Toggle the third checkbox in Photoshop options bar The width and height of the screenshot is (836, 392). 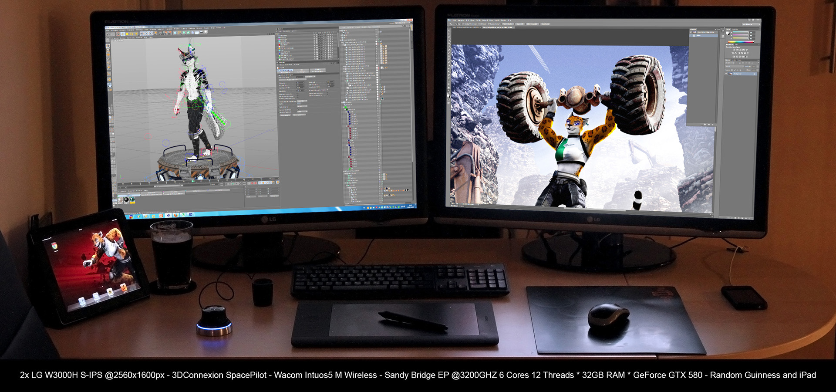(x=489, y=24)
